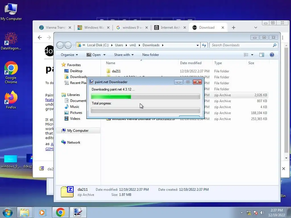Open Explorer help icon

(x=272, y=55)
